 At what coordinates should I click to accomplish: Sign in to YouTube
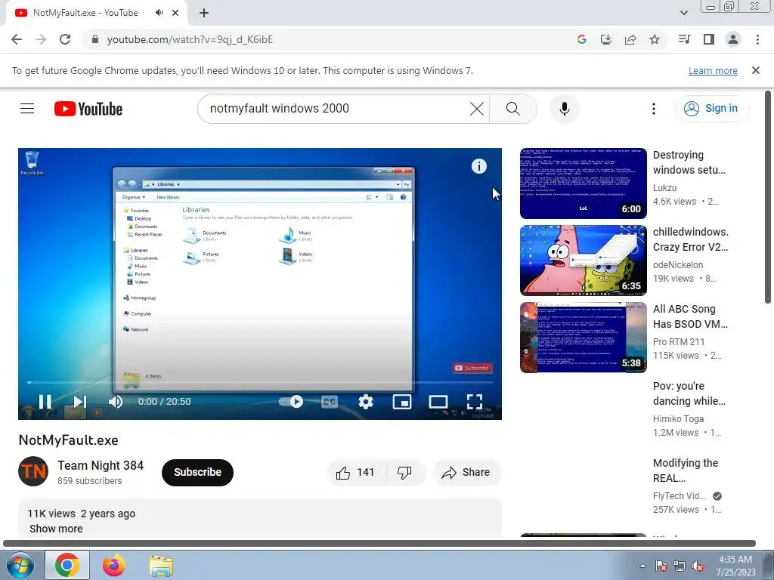pyautogui.click(x=711, y=109)
